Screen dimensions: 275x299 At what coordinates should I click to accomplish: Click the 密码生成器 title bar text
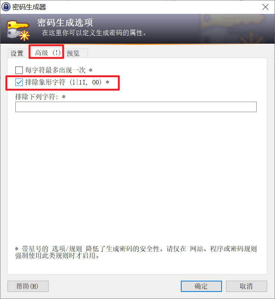point(29,7)
